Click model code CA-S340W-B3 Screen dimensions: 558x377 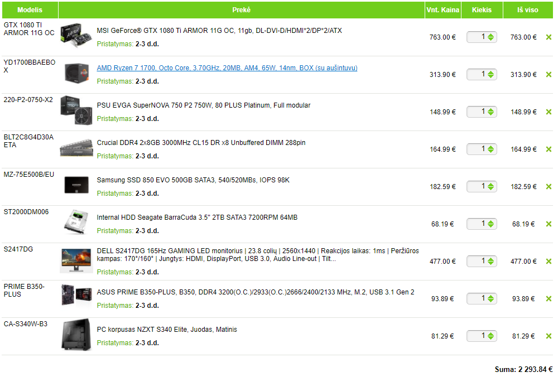pyautogui.click(x=26, y=323)
